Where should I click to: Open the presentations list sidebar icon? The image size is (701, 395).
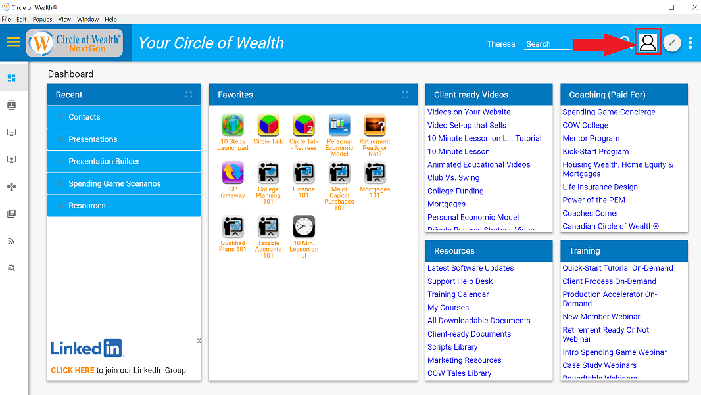click(x=12, y=132)
